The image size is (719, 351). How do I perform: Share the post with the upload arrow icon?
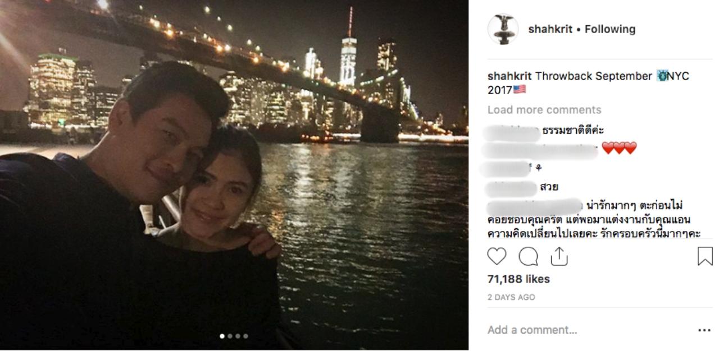[559, 256]
